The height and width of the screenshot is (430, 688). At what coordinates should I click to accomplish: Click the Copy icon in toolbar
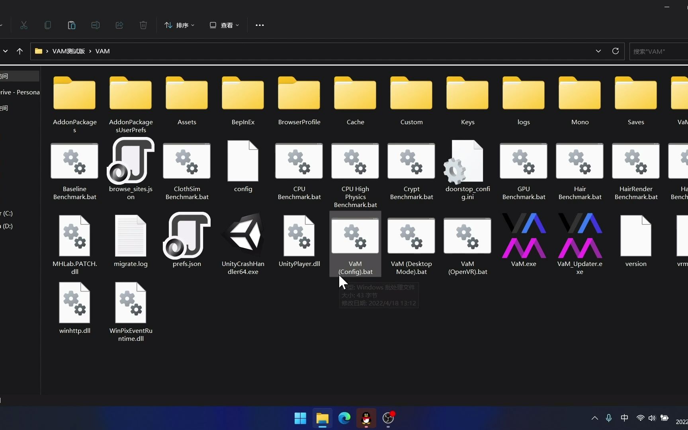click(x=48, y=25)
